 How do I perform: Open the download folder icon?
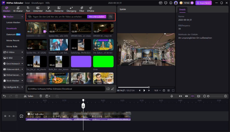point(108,89)
